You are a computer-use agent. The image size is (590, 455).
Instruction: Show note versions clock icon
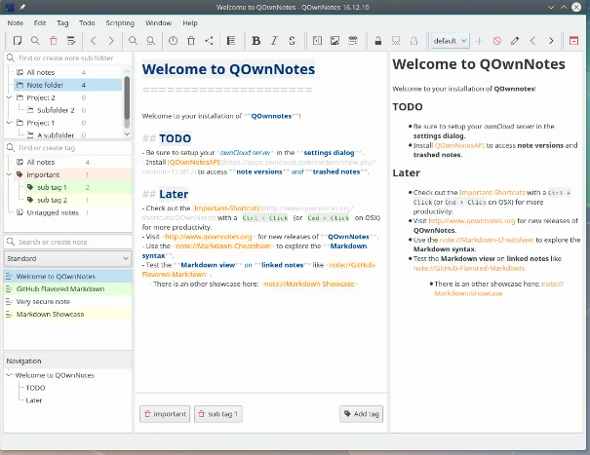pyautogui.click(x=173, y=41)
